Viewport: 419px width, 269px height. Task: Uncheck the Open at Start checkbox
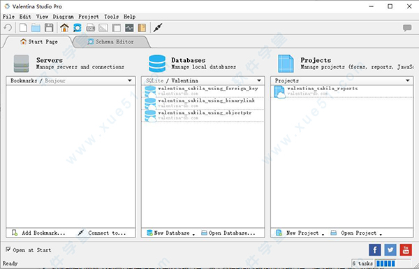[x=8, y=249]
